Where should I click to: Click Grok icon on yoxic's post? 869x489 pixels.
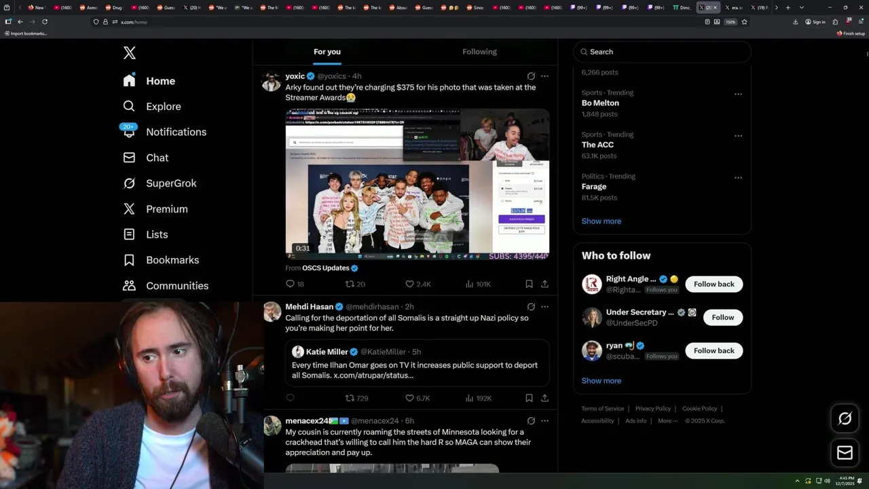[x=531, y=76]
